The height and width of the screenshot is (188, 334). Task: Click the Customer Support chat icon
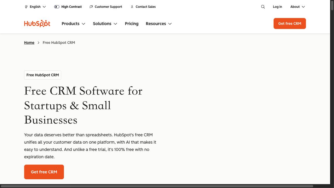[x=91, y=7]
